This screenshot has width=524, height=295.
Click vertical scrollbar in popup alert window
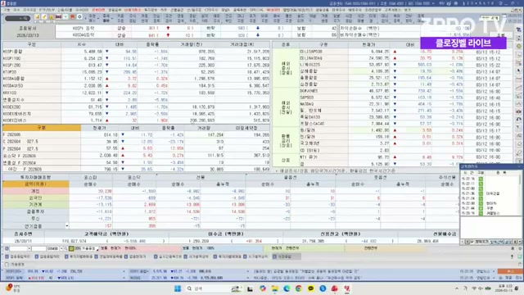click(520, 194)
